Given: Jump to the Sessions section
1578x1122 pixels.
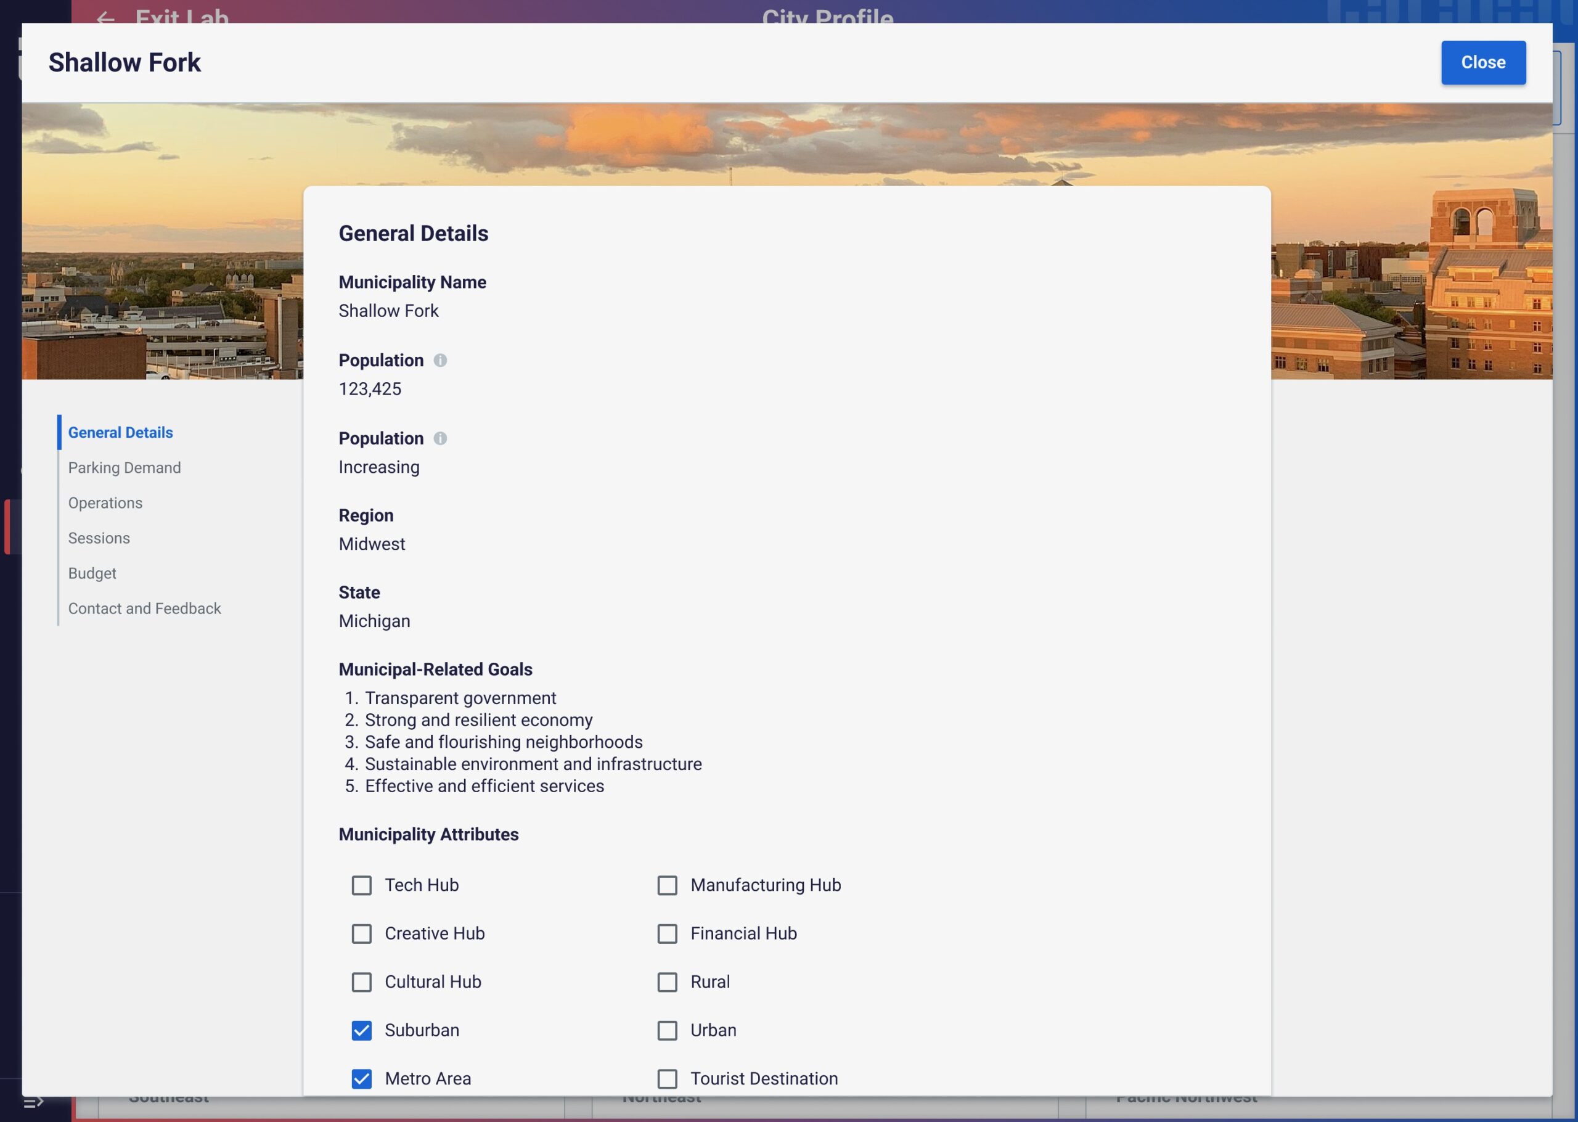Looking at the screenshot, I should pos(99,538).
